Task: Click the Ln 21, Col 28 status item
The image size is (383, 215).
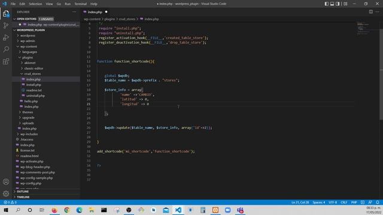Action: click(300, 202)
